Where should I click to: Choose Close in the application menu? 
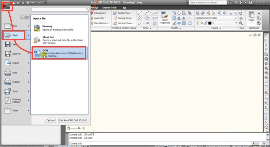(17, 111)
